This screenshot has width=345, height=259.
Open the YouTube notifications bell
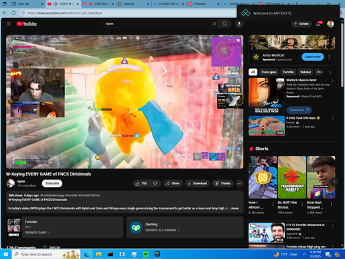[318, 23]
